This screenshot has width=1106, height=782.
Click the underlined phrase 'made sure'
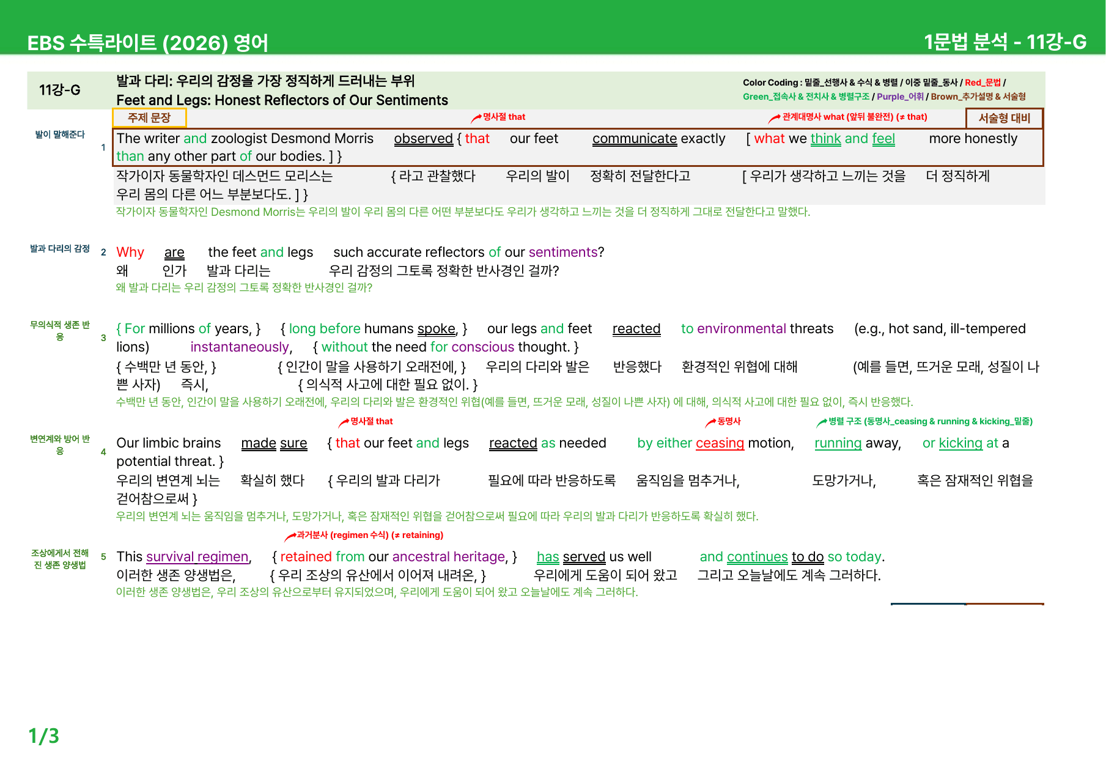tap(274, 443)
